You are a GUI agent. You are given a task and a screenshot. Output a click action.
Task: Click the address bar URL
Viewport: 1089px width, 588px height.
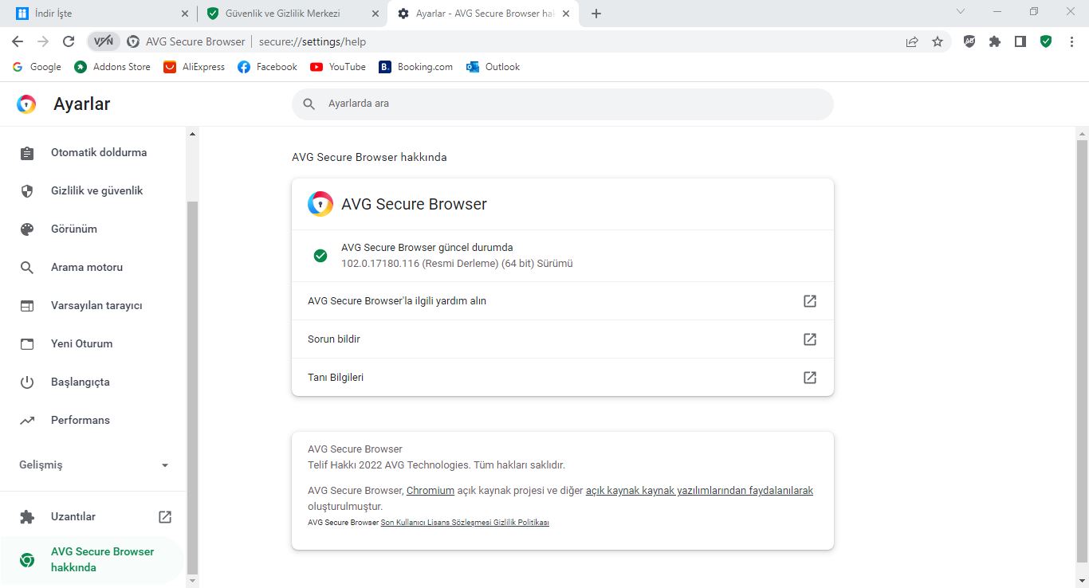click(313, 41)
